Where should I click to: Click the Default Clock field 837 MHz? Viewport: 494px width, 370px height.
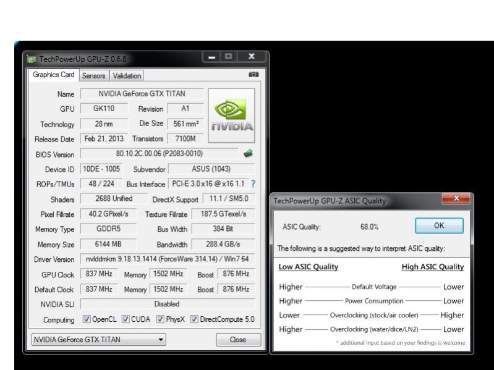(99, 289)
